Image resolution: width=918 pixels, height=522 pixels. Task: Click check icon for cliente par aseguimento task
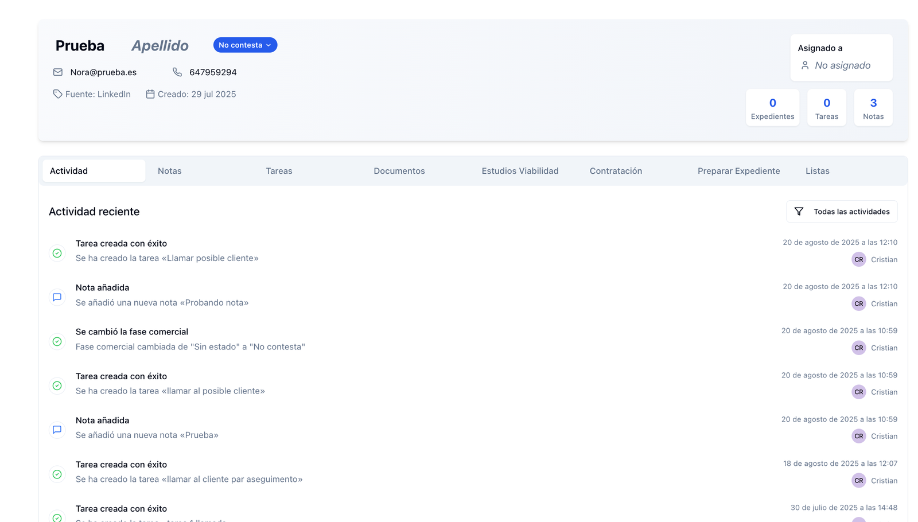point(57,474)
